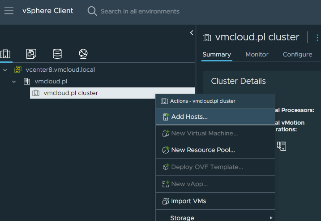This screenshot has width=321, height=221.
Task: Select the Summary tab
Action: [x=217, y=54]
